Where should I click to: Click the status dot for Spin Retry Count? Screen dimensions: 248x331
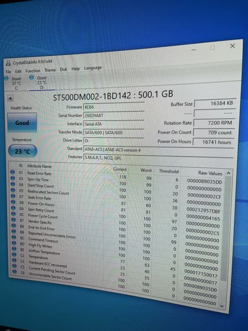pyautogui.click(x=14, y=208)
